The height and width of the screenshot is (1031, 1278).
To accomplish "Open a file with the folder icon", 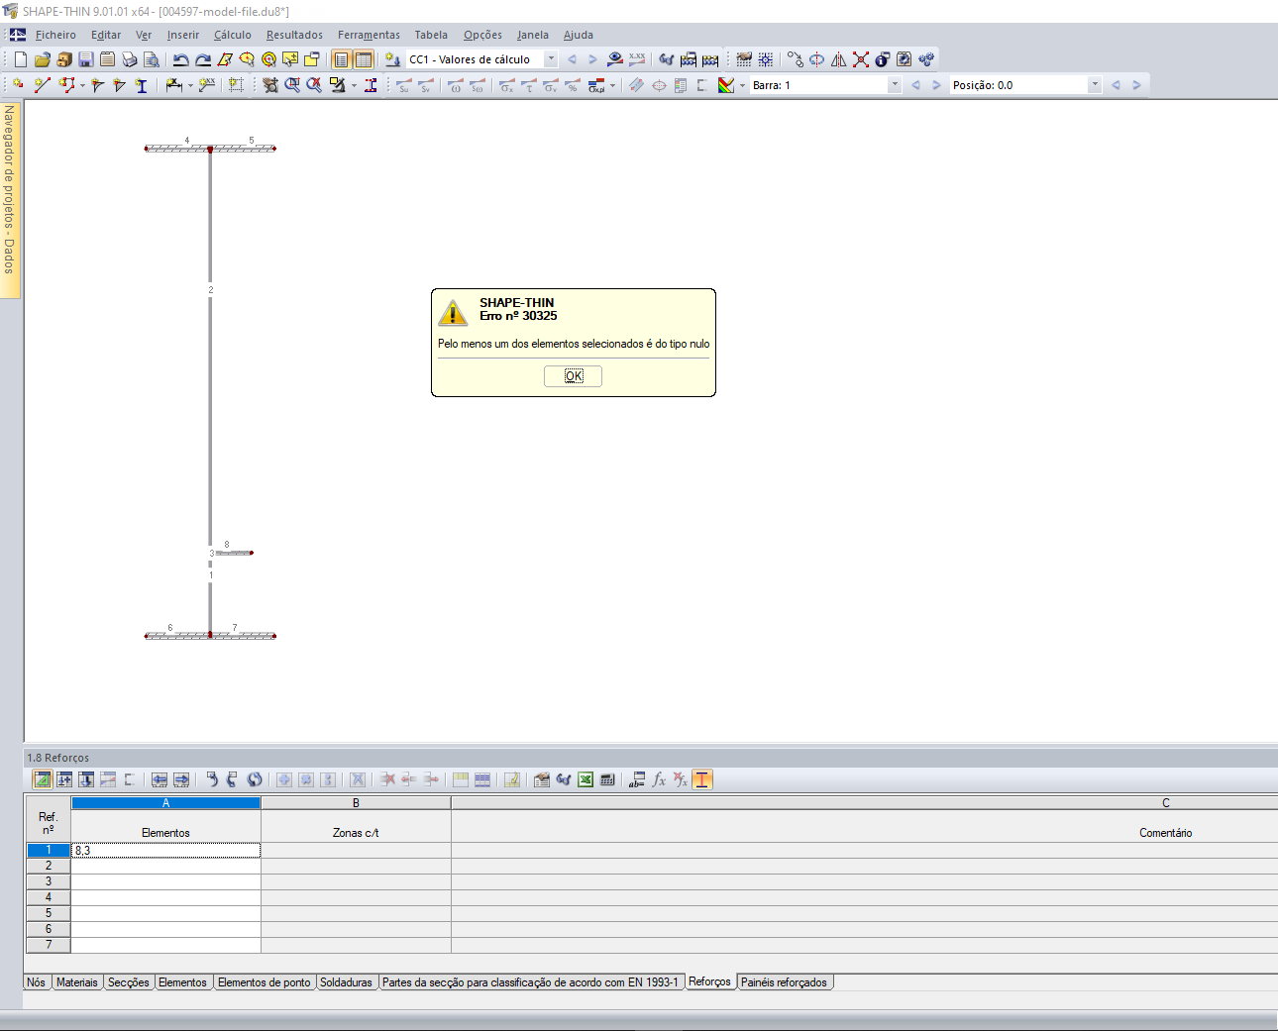I will [x=42, y=59].
